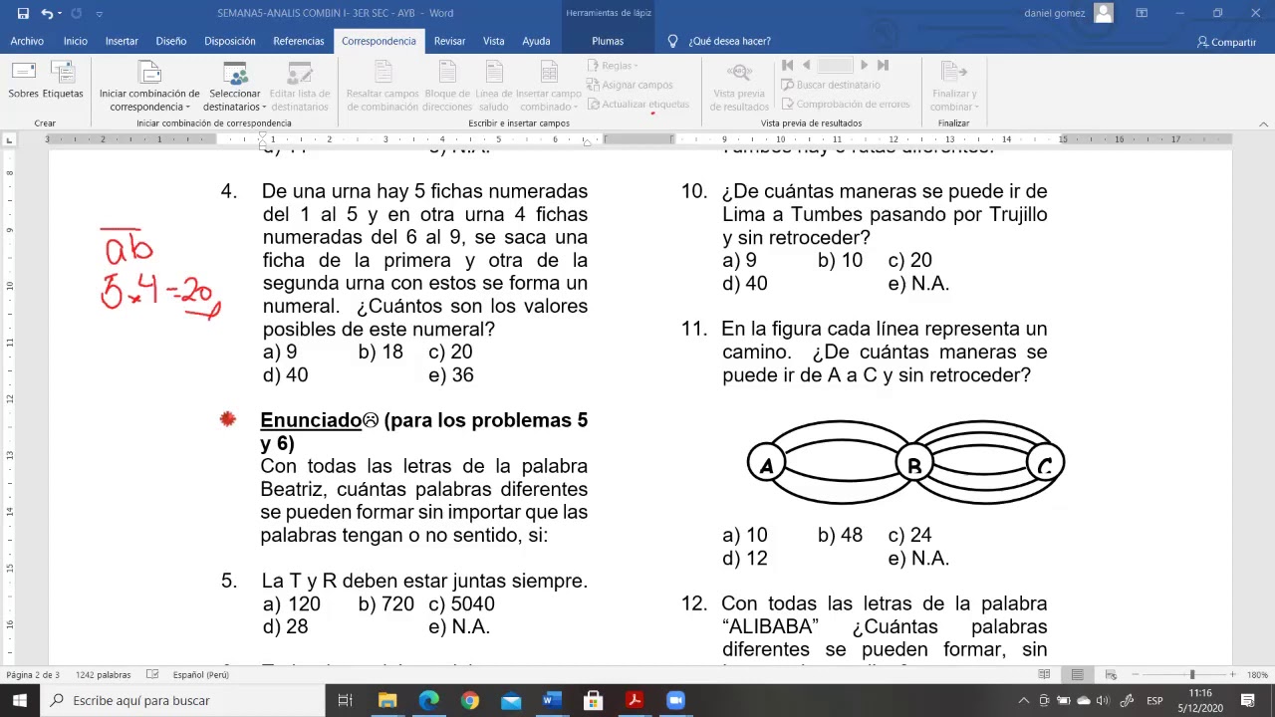1275x717 pixels.
Task: Click the '1242 palabras' word count
Action: pos(103,675)
